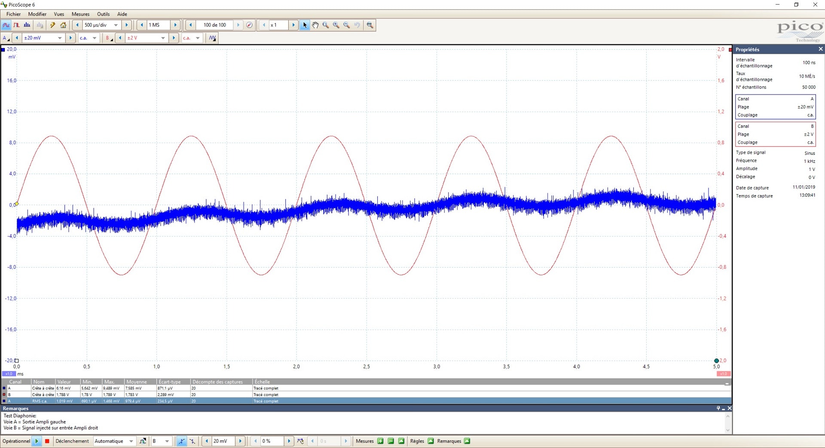825x448 pixels.
Task: Click the yellow trigger marker diamond
Action: [x=17, y=204]
